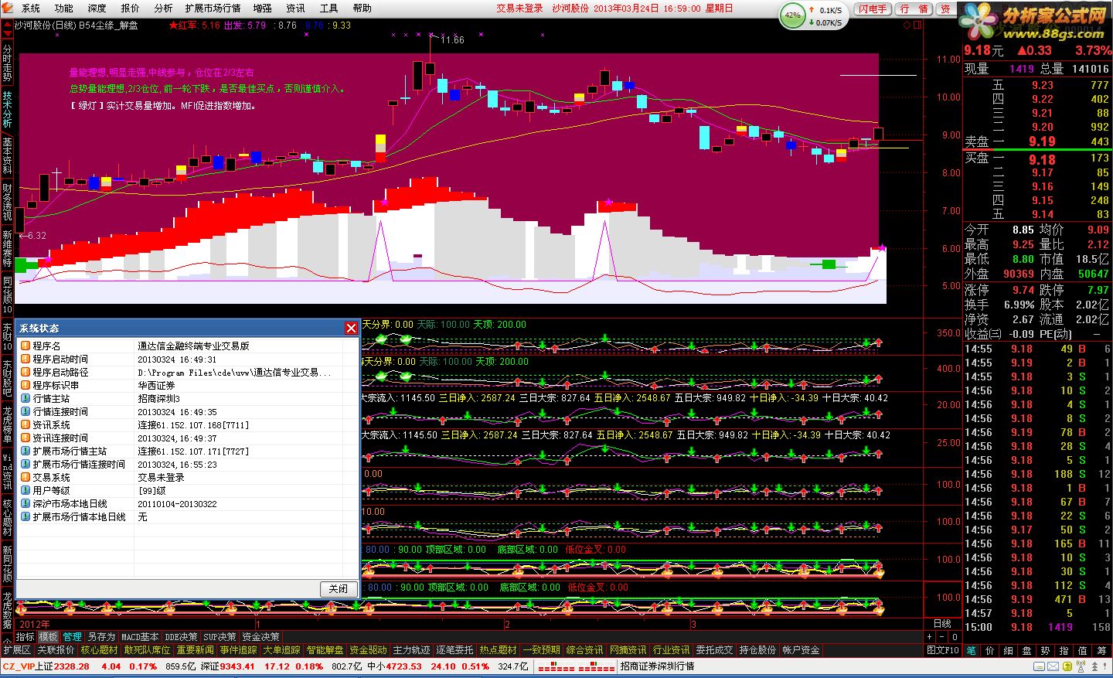Open 资金驱动 in bottom toolbar
This screenshot has width=1113, height=678.
[368, 650]
